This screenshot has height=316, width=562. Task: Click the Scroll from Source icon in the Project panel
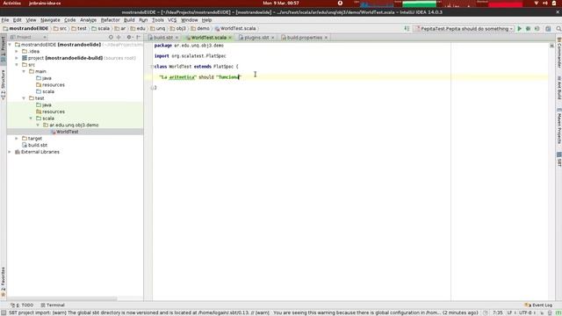(111, 37)
